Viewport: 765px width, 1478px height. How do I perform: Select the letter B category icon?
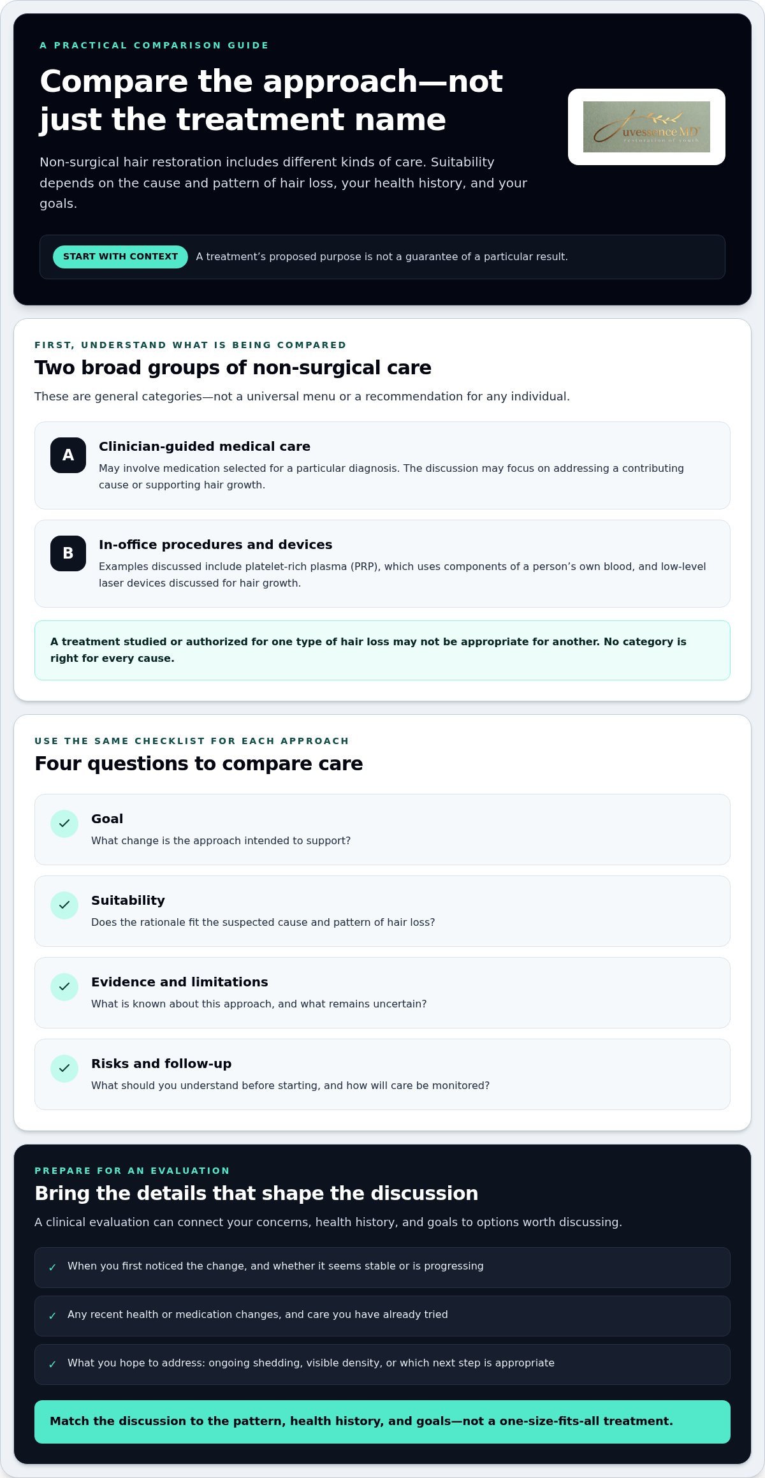click(x=68, y=553)
